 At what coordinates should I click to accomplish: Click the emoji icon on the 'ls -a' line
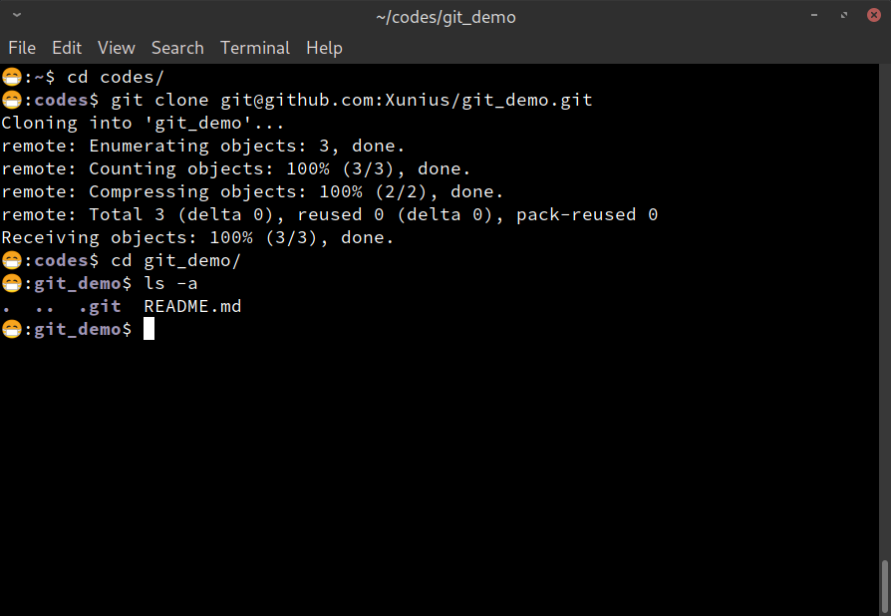pos(11,283)
